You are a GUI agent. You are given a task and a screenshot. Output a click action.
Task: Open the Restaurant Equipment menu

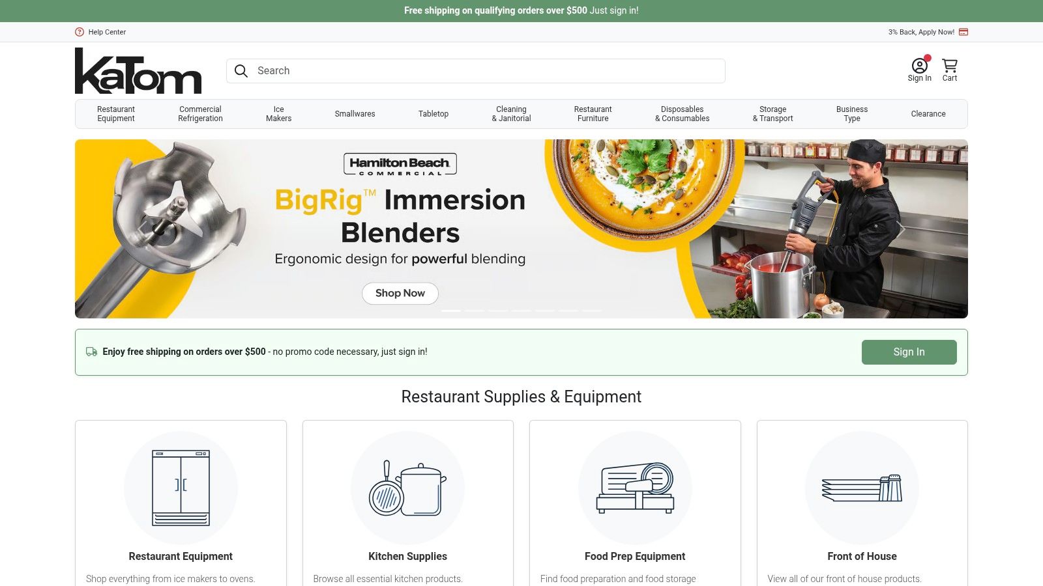[116, 114]
